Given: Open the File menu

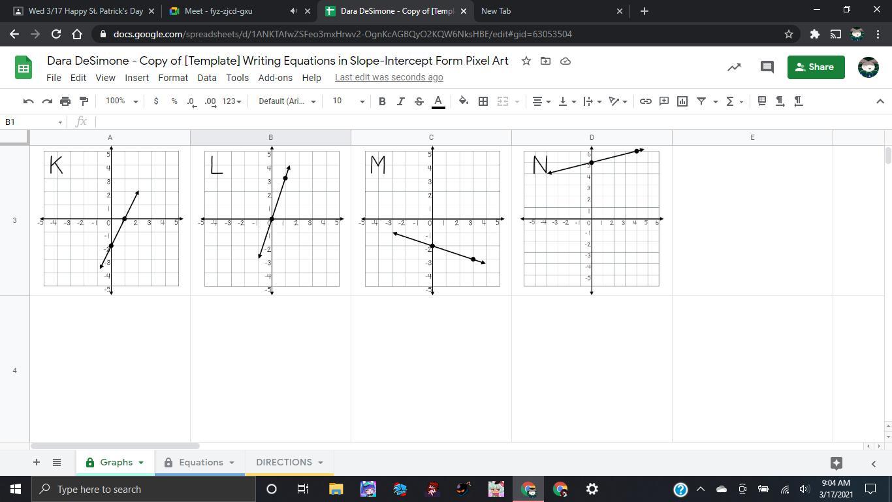Looking at the screenshot, I should click(x=54, y=77).
